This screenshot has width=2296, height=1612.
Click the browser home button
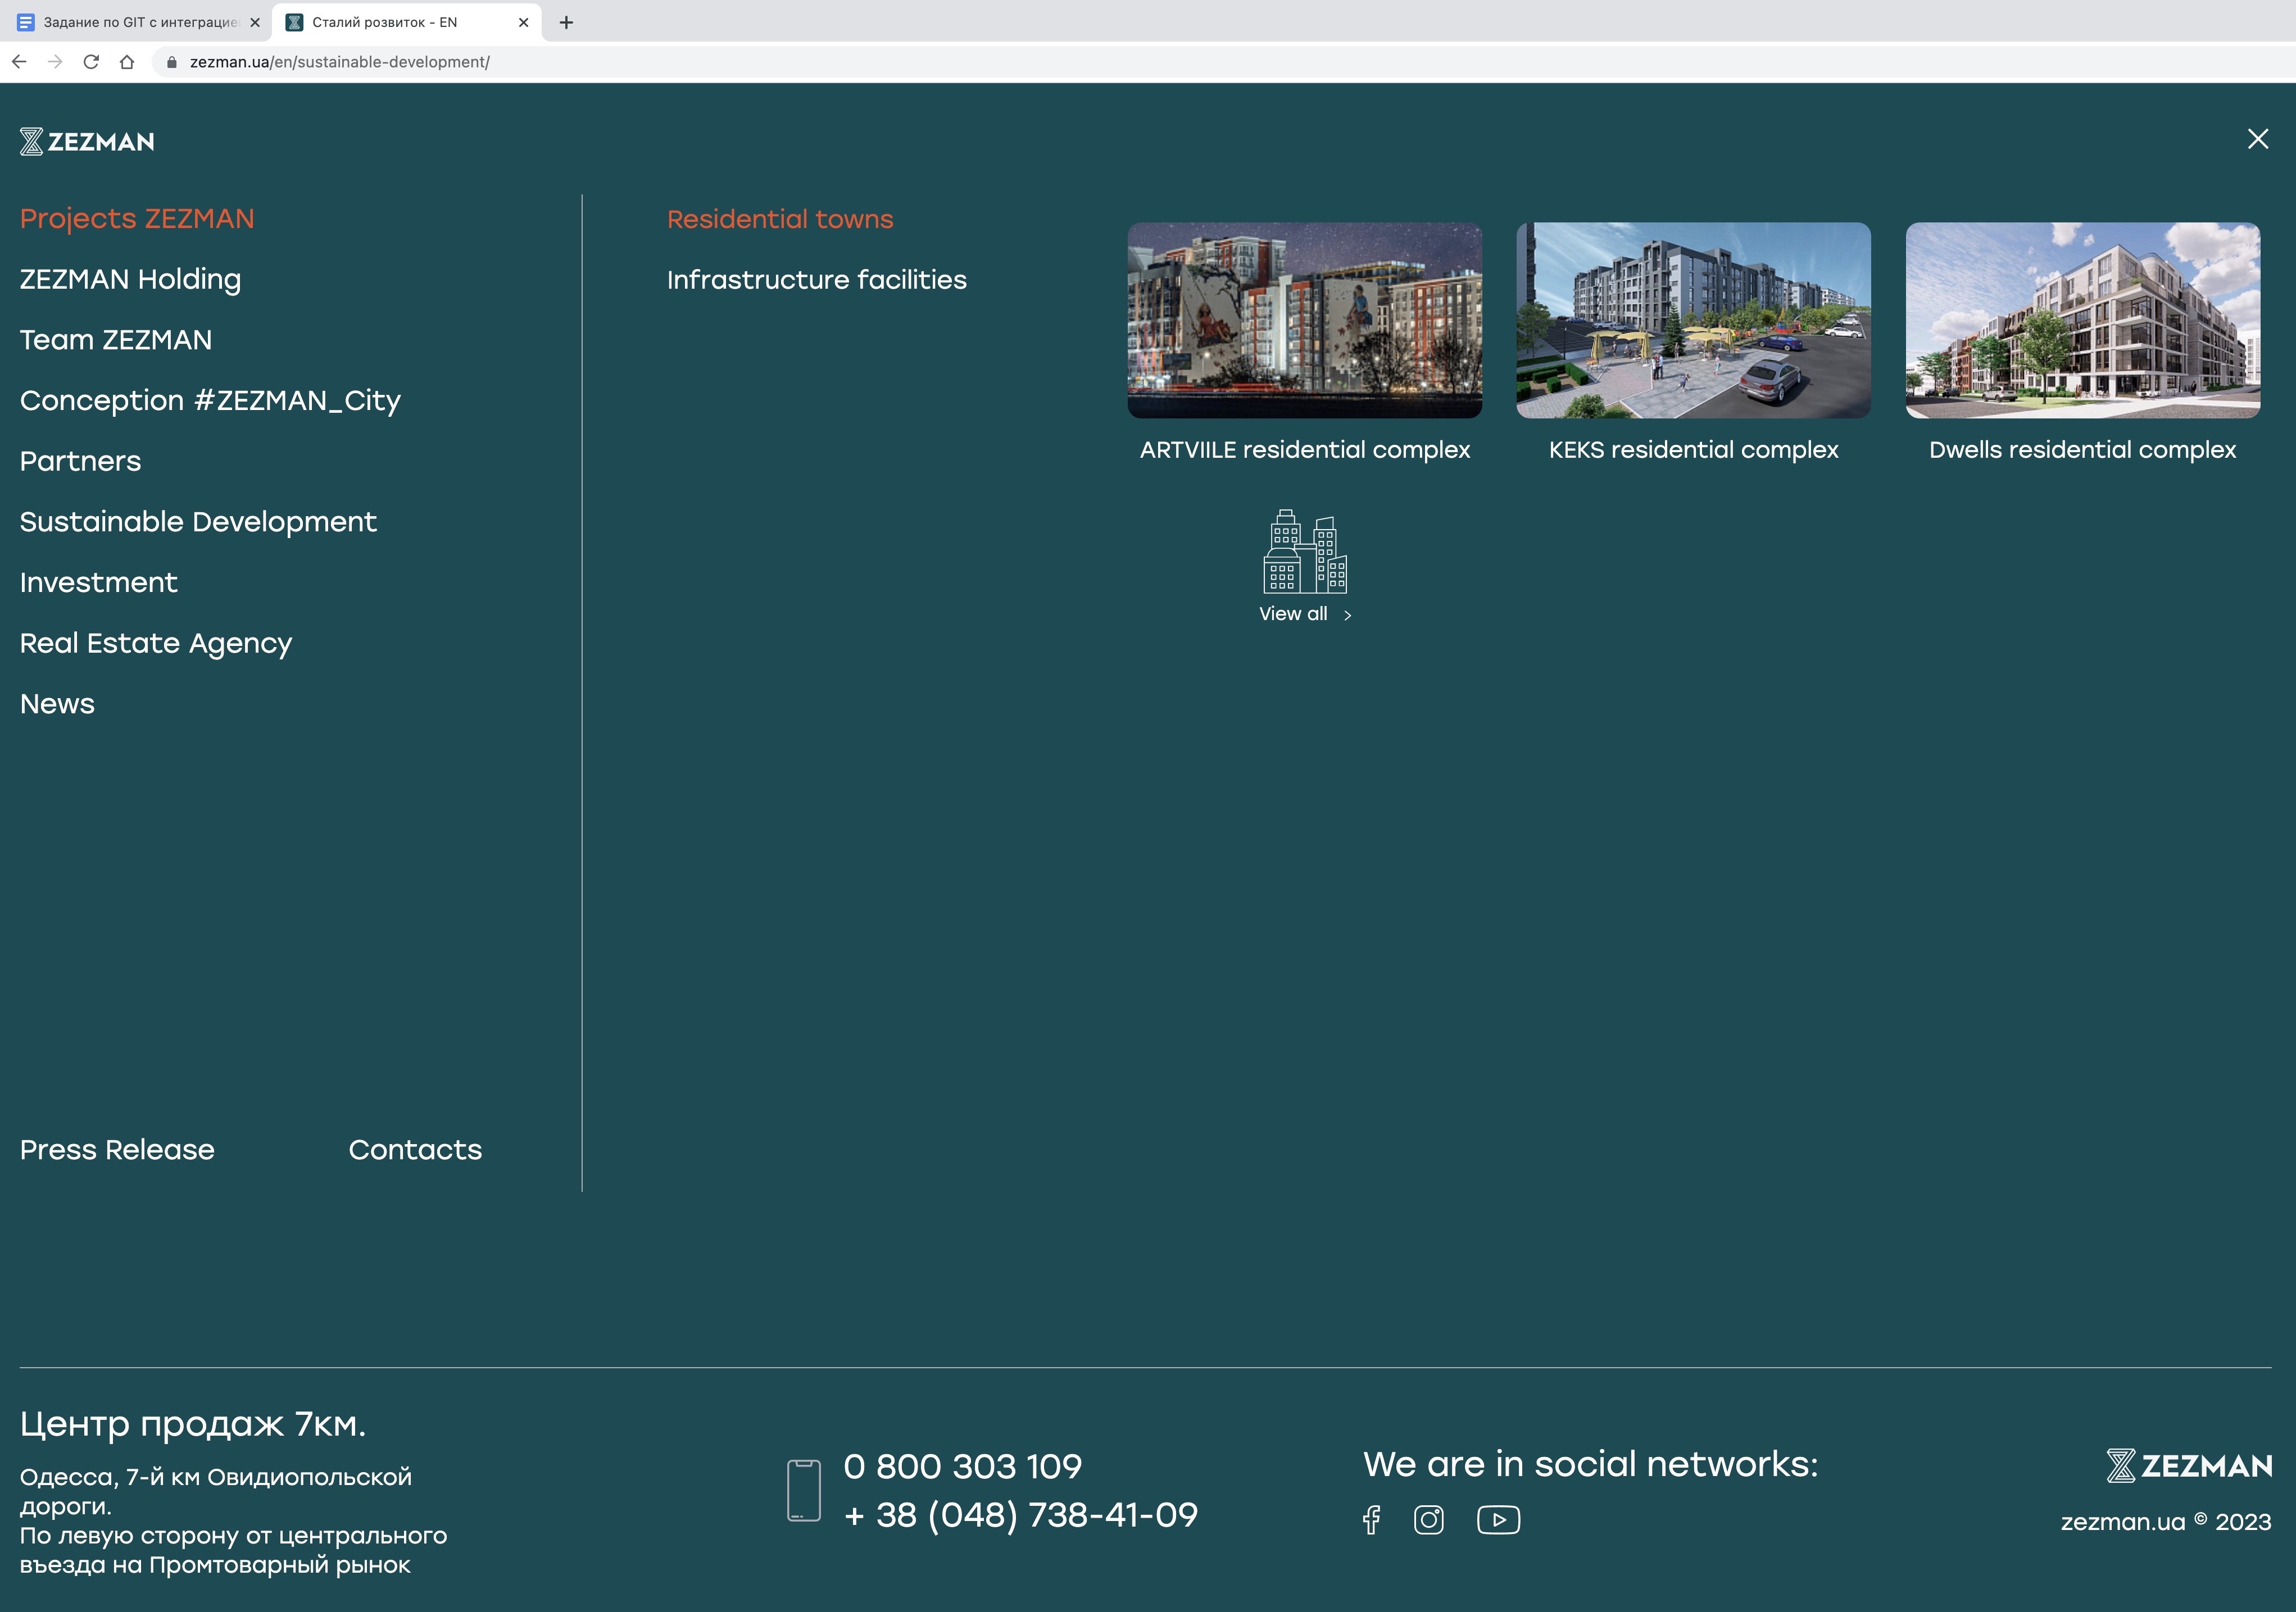tap(127, 62)
